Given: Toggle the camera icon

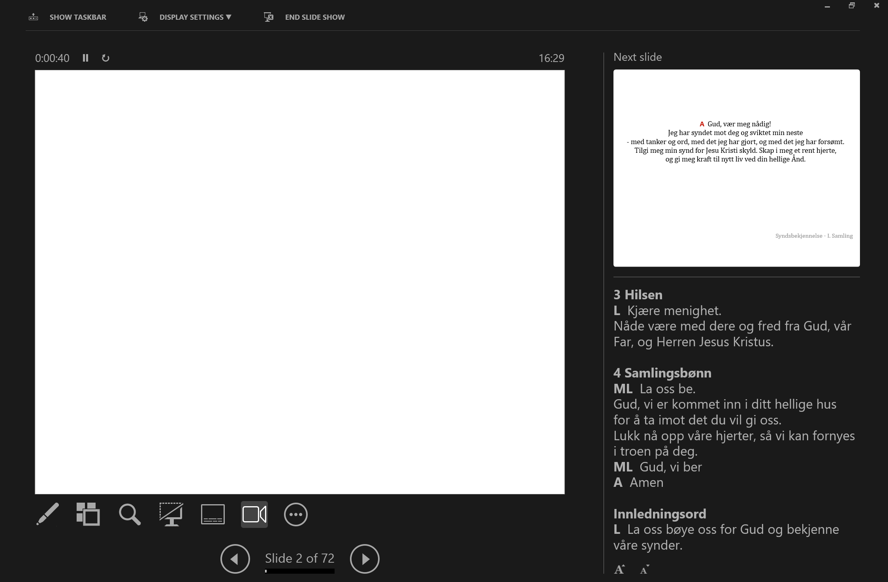Looking at the screenshot, I should point(254,514).
